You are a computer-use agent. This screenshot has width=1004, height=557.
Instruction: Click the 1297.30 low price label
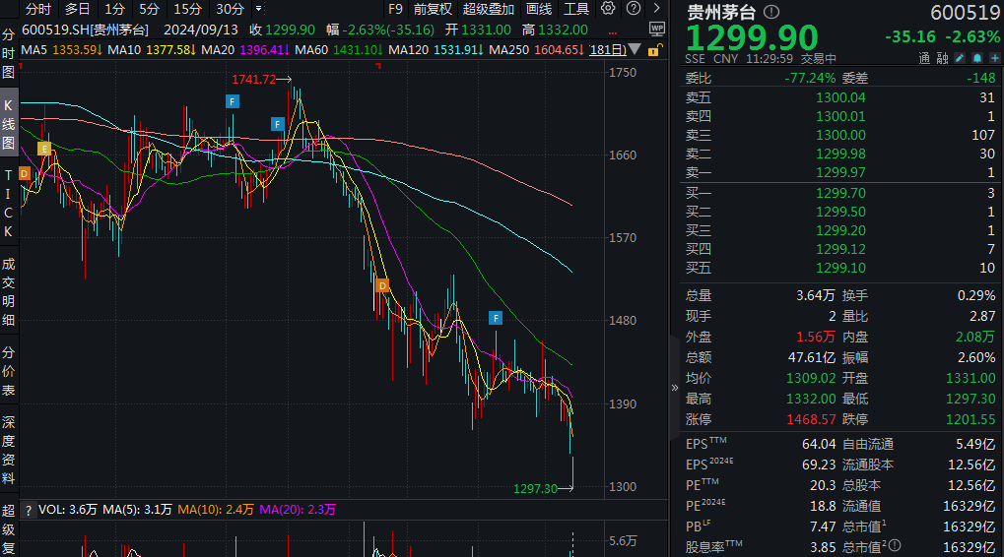pyautogui.click(x=535, y=488)
